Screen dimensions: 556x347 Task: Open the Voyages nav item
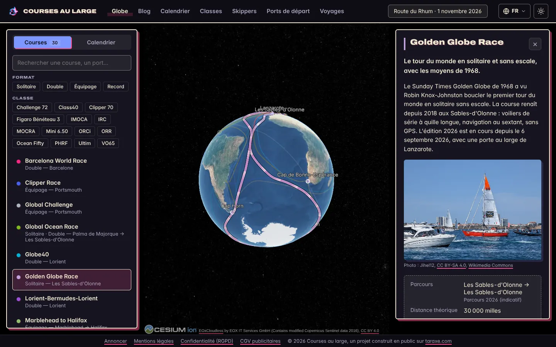tap(332, 11)
